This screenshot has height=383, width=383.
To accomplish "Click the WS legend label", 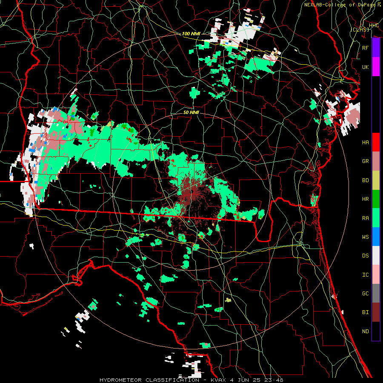I will pos(366,237).
